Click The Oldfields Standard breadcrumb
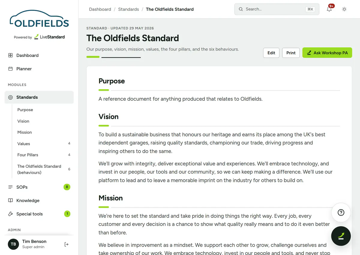The height and width of the screenshot is (255, 360). 170,9
